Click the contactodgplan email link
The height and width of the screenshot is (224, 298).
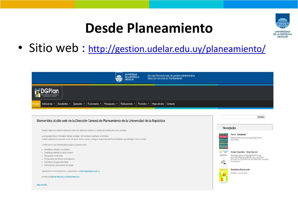89,171
